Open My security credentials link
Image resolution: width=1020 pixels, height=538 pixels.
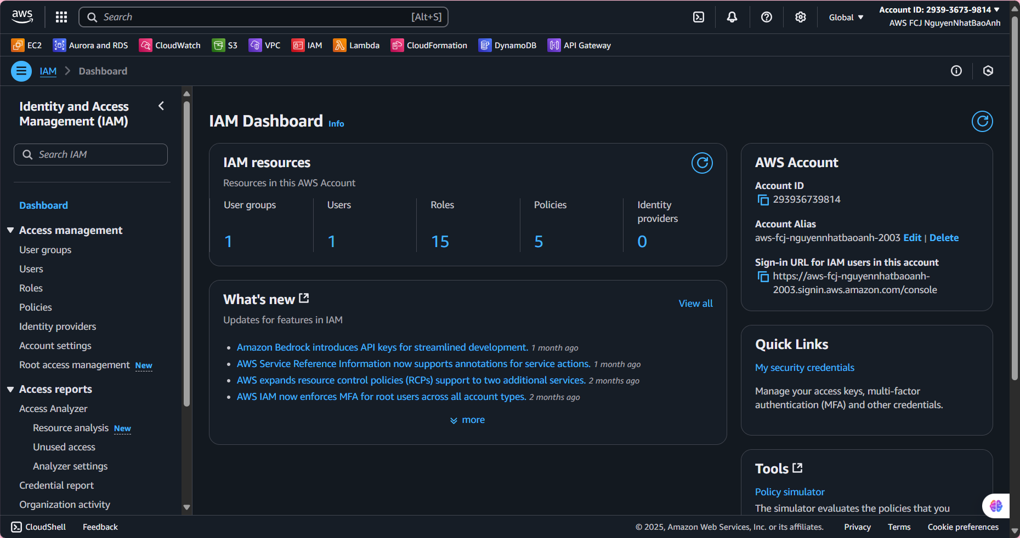[x=804, y=368]
